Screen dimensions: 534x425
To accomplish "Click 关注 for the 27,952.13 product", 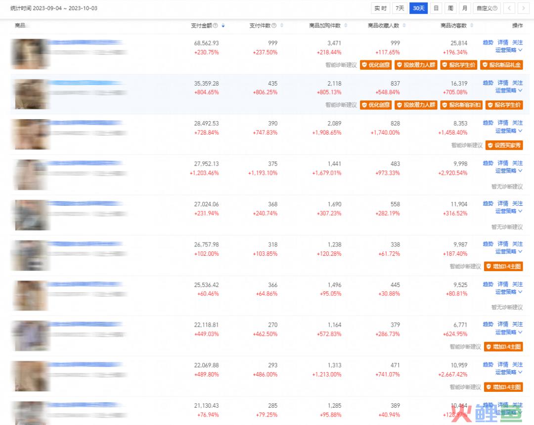I will tap(517, 163).
